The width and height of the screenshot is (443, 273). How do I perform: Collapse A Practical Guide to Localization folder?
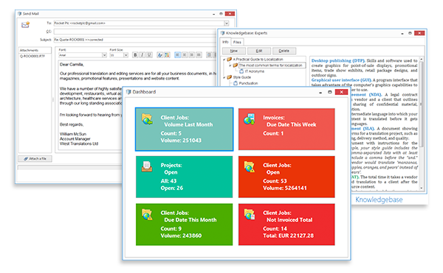click(224, 60)
